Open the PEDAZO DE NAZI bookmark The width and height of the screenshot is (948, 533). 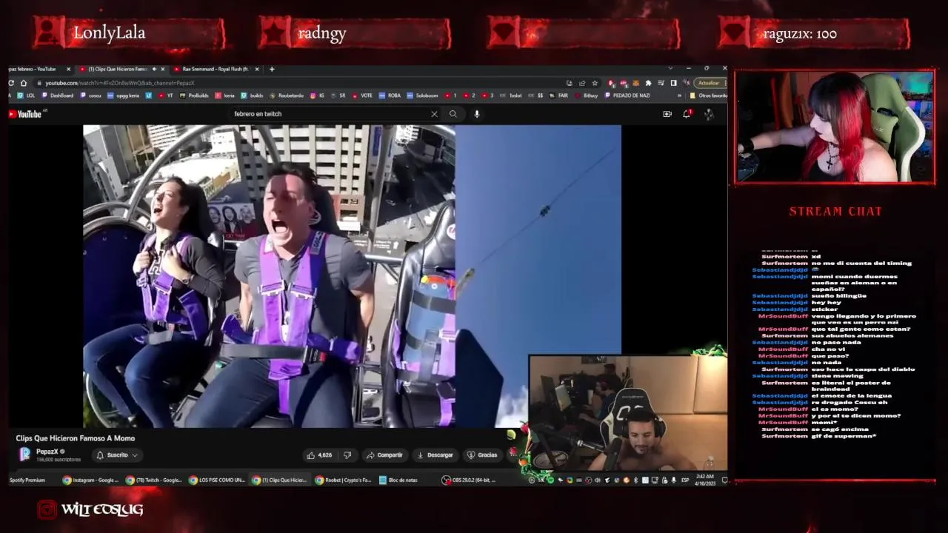click(x=628, y=95)
